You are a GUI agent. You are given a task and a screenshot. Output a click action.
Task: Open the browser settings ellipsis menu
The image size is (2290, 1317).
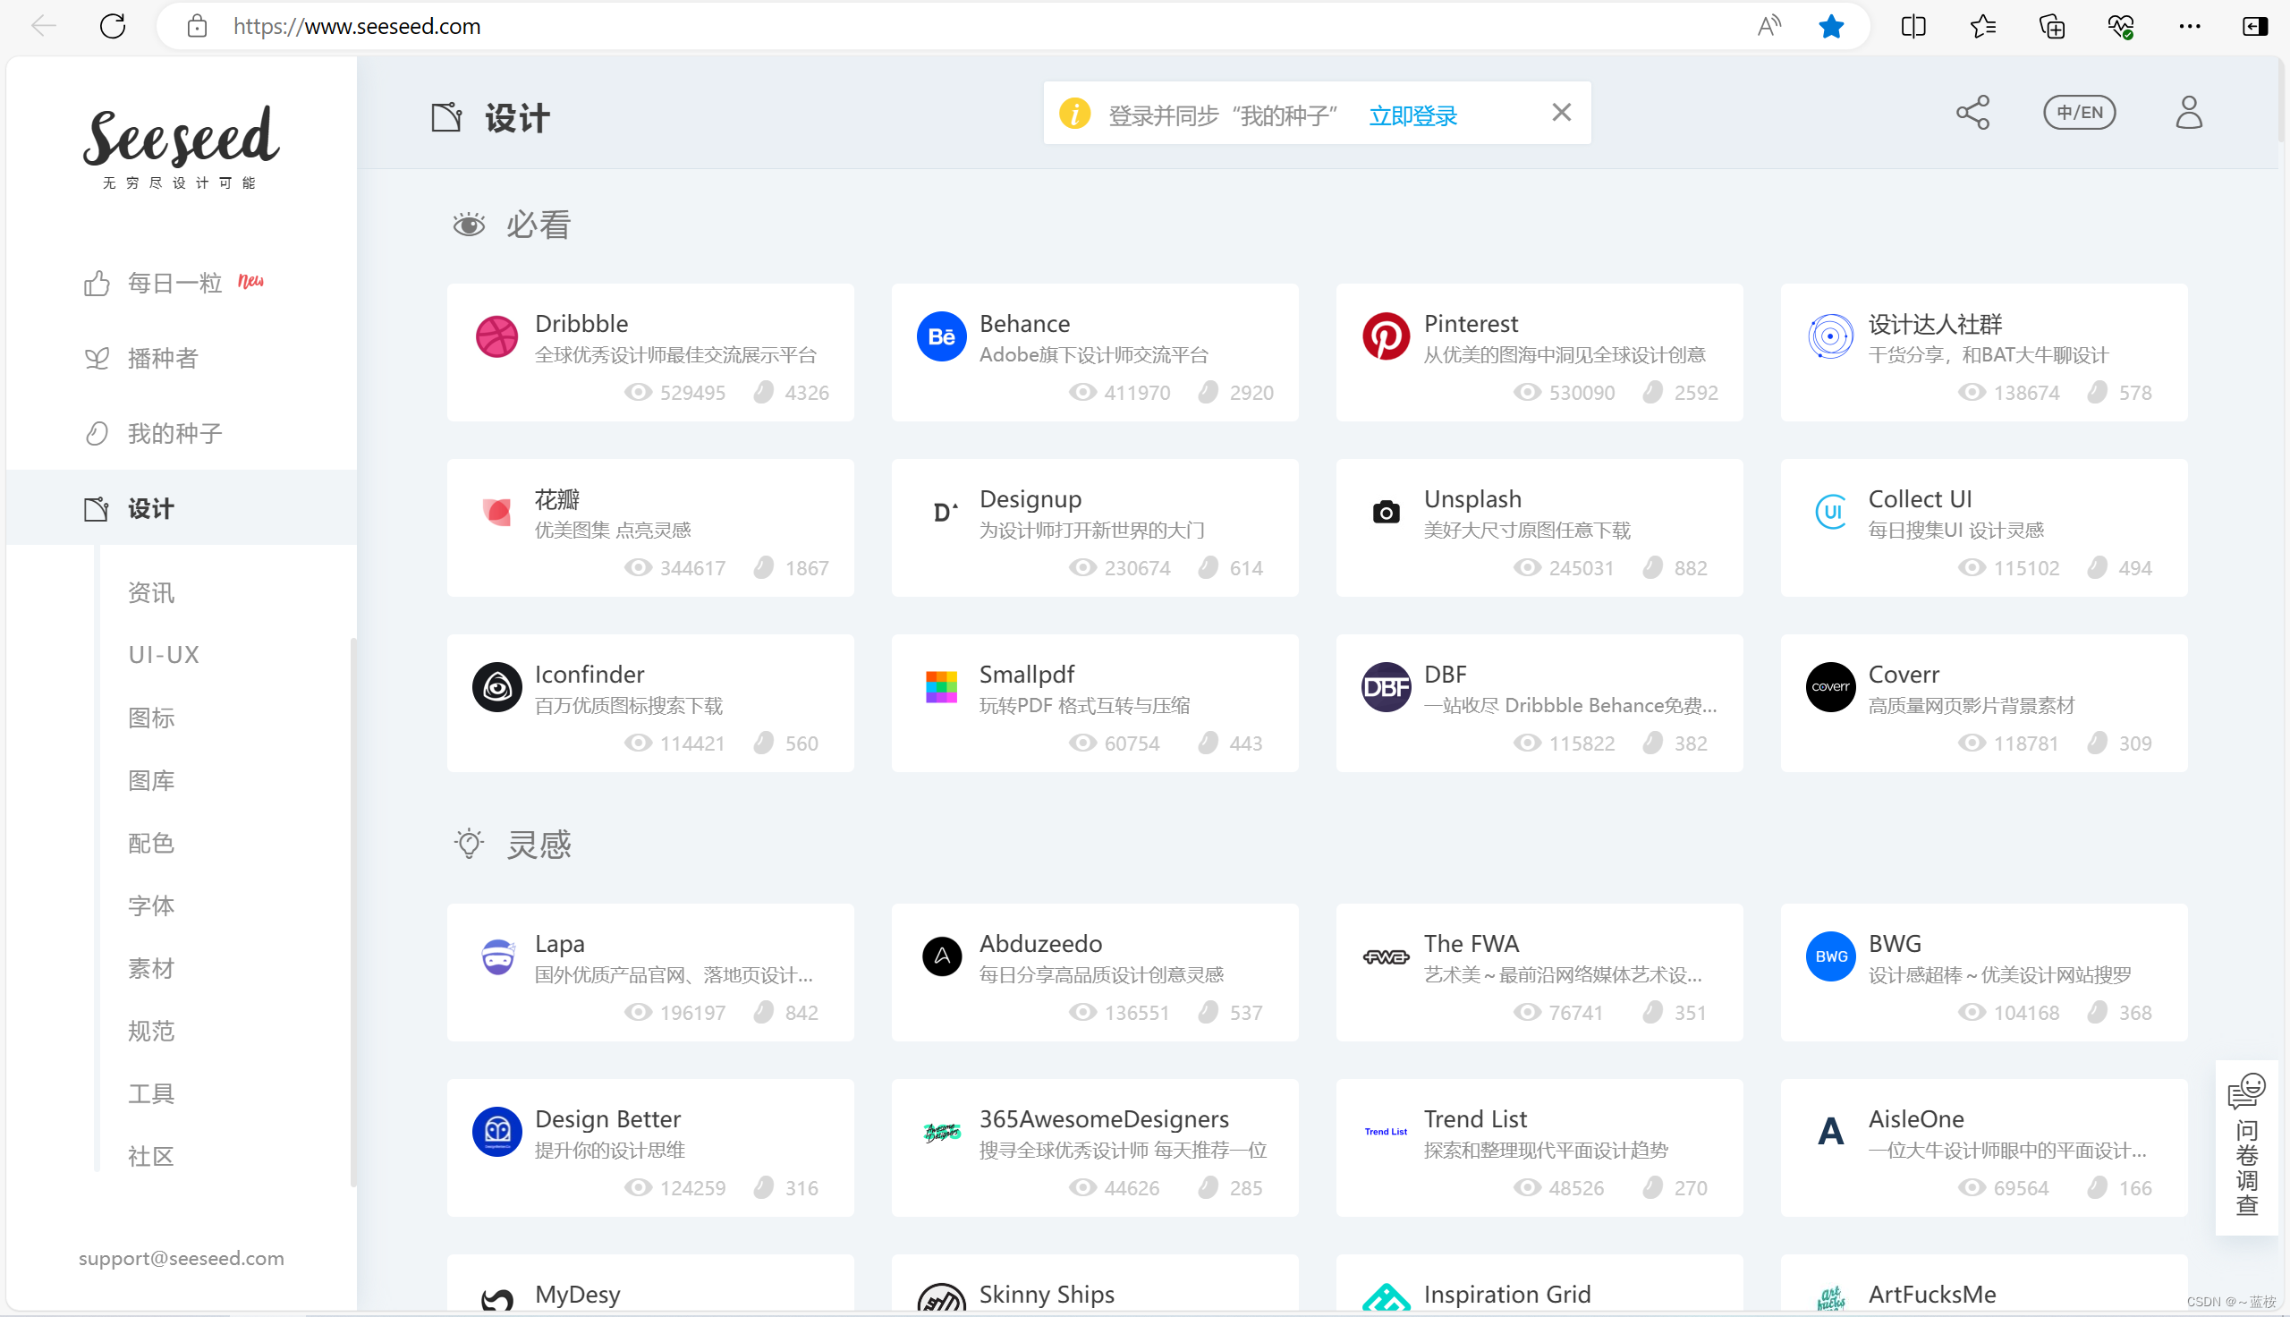[2190, 26]
